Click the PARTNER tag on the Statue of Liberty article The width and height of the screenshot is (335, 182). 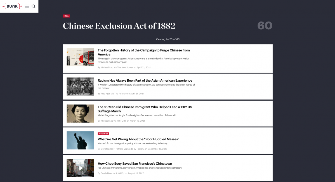click(104, 134)
